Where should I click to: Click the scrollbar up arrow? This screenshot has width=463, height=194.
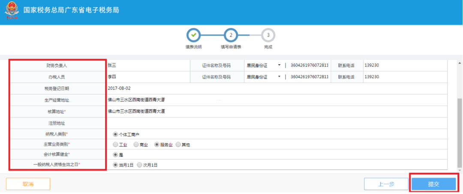[460, 63]
